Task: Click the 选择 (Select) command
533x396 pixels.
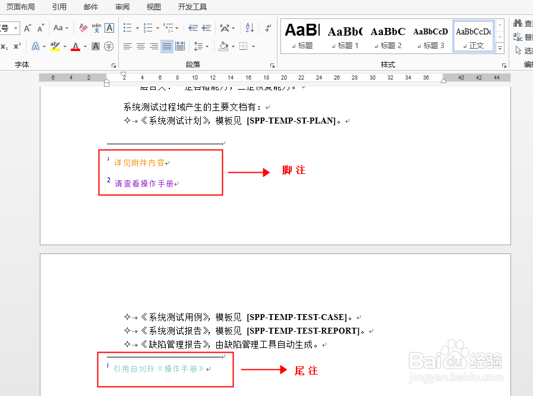Action: pyautogui.click(x=523, y=49)
